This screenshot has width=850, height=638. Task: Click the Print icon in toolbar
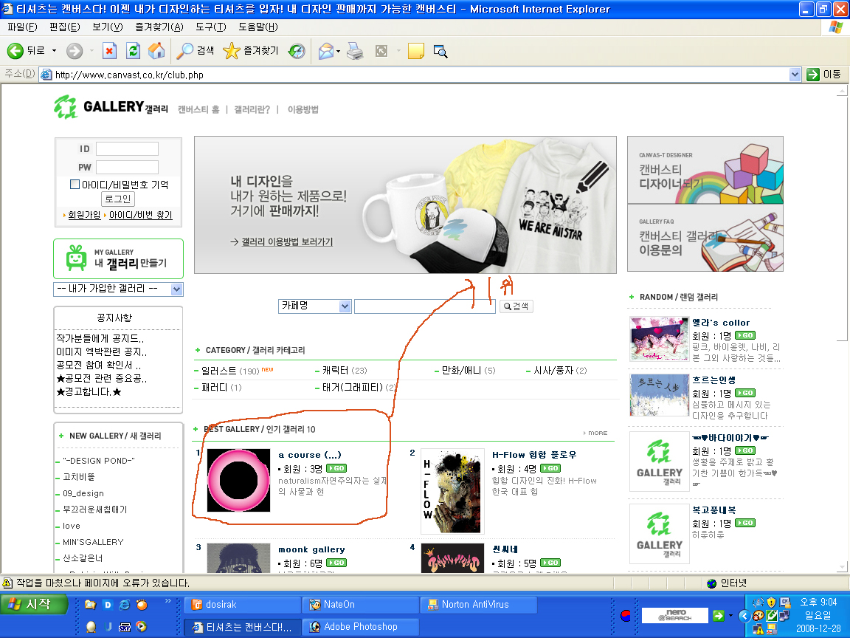tap(355, 51)
